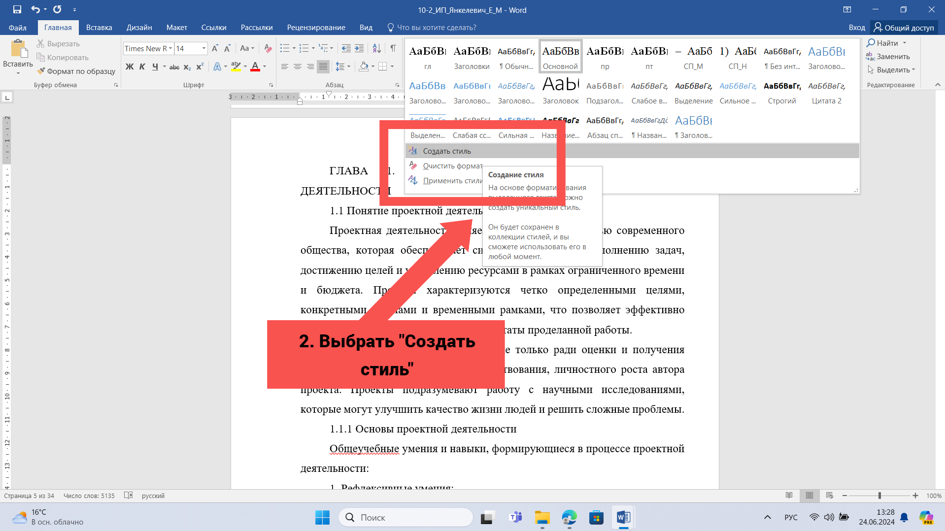Switch to the References (Ссылки) tab

pyautogui.click(x=214, y=28)
